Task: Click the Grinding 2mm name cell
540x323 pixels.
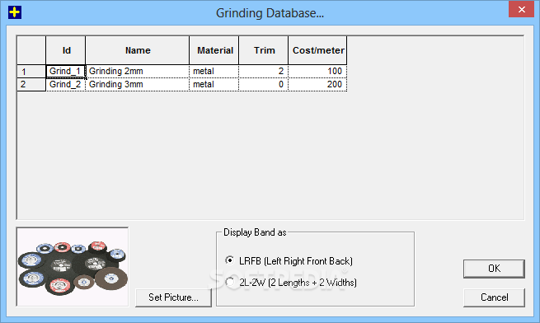Action: pos(138,72)
